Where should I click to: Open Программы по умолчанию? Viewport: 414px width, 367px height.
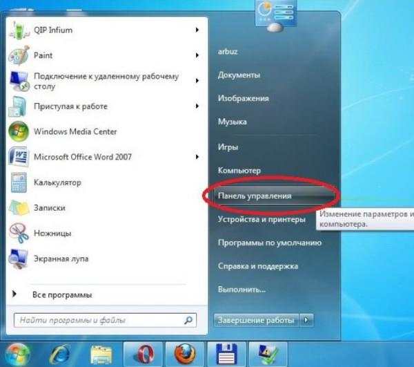270,243
